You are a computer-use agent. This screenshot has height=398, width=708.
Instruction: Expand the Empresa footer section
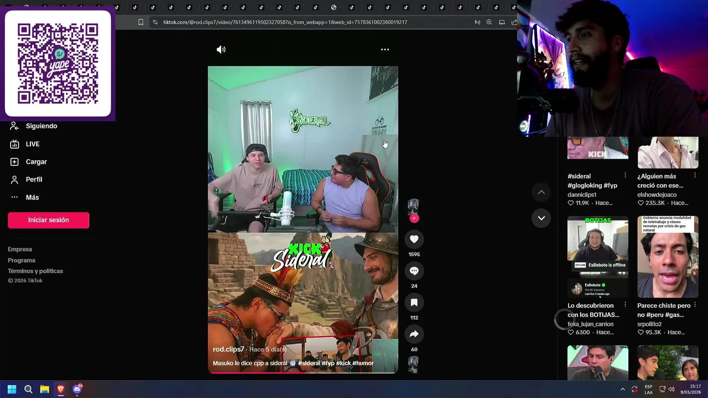coord(20,249)
